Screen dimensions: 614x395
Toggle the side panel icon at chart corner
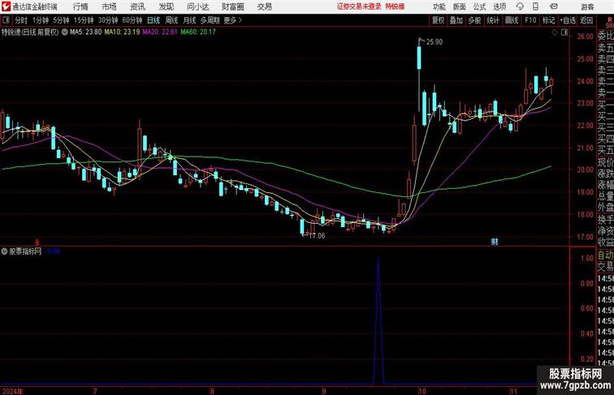564,33
